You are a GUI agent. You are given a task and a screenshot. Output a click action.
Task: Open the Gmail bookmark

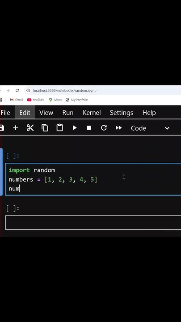(x=16, y=100)
